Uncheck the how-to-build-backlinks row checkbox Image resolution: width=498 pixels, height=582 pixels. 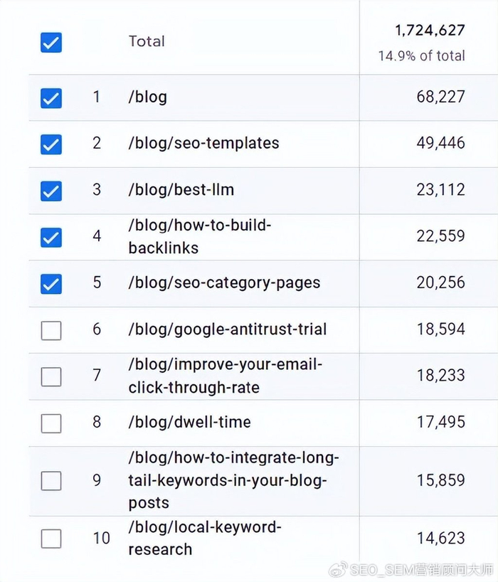(x=51, y=237)
